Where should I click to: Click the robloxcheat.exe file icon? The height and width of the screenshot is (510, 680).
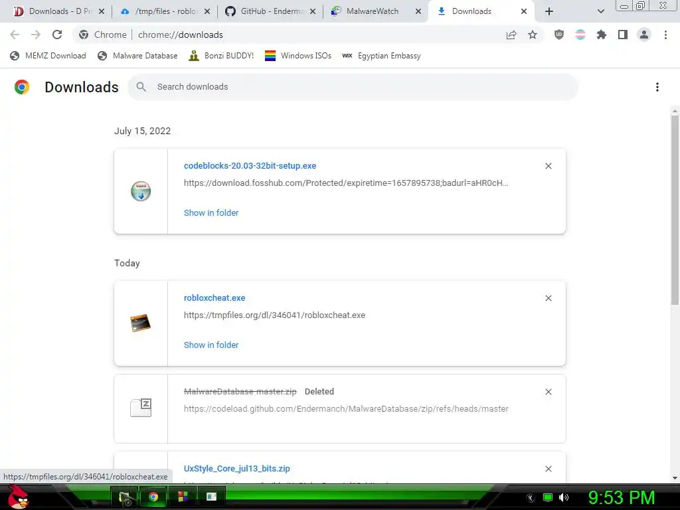coord(141,323)
